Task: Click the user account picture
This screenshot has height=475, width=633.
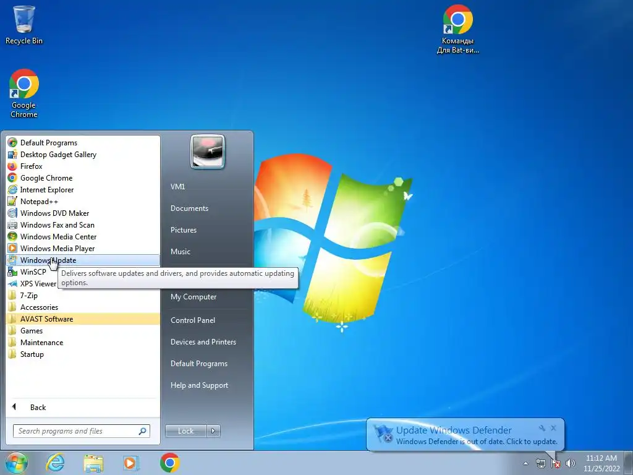Action: pos(208,152)
